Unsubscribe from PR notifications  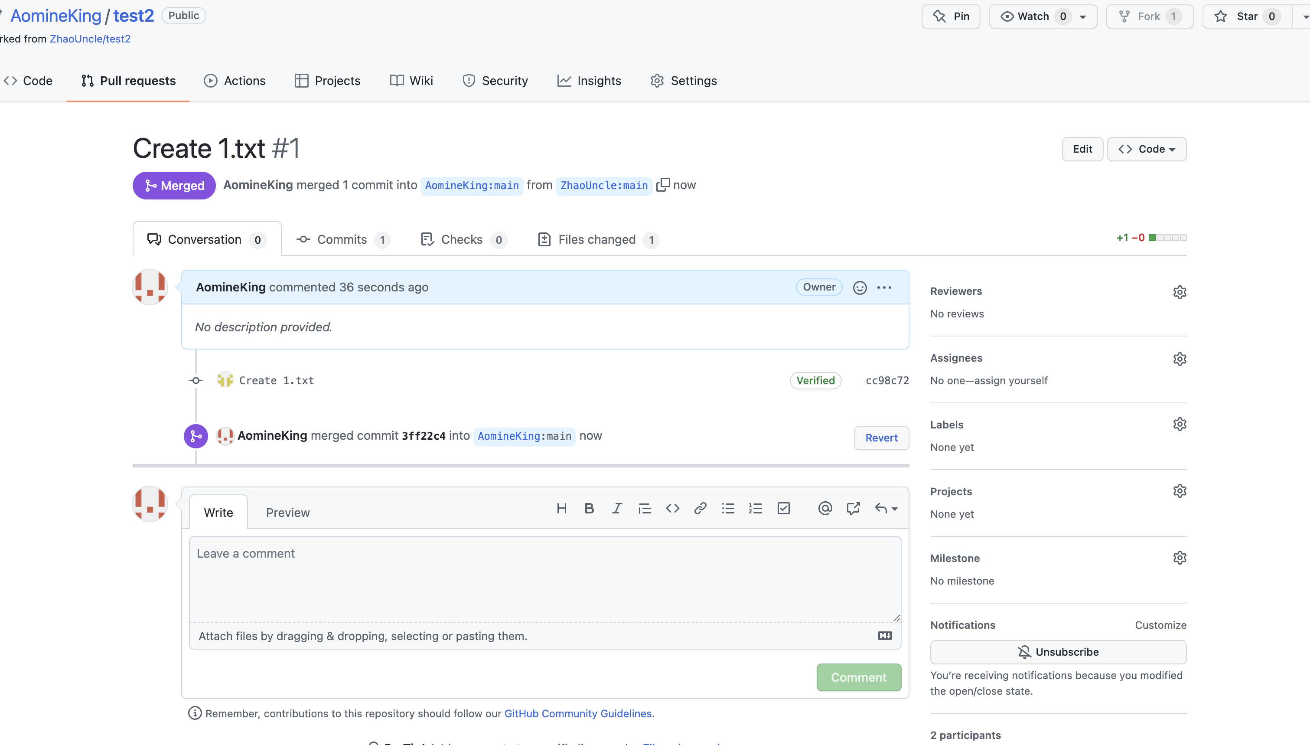pyautogui.click(x=1058, y=652)
